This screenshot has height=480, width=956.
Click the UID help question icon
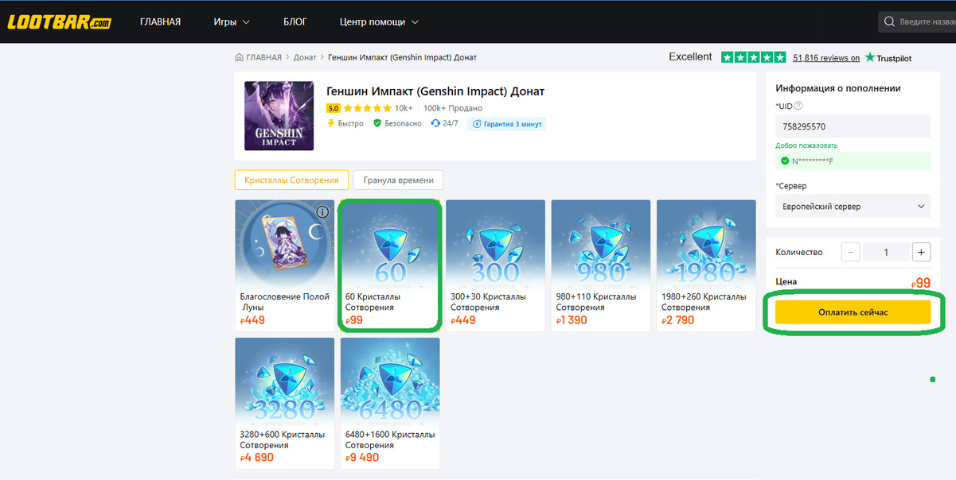(798, 106)
